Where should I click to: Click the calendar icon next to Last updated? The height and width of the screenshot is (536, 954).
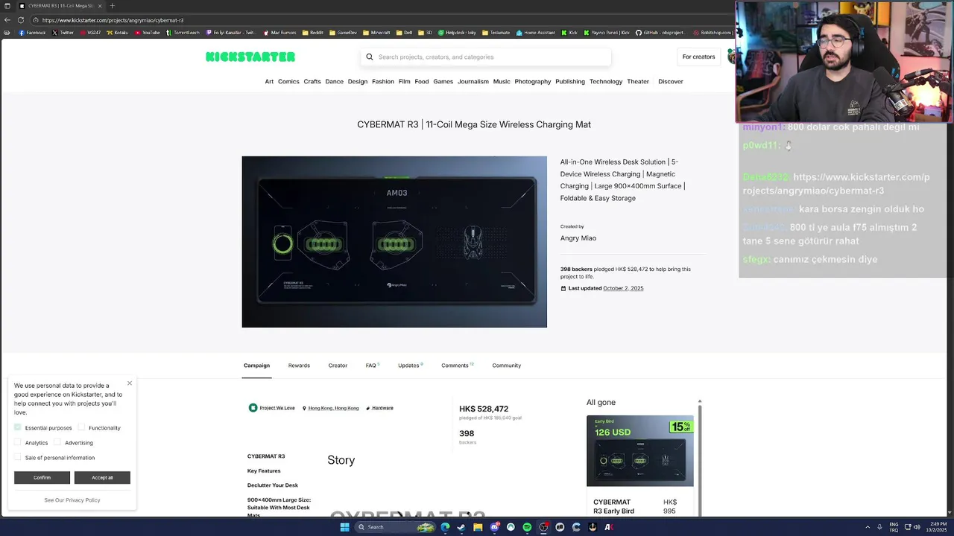[563, 288]
